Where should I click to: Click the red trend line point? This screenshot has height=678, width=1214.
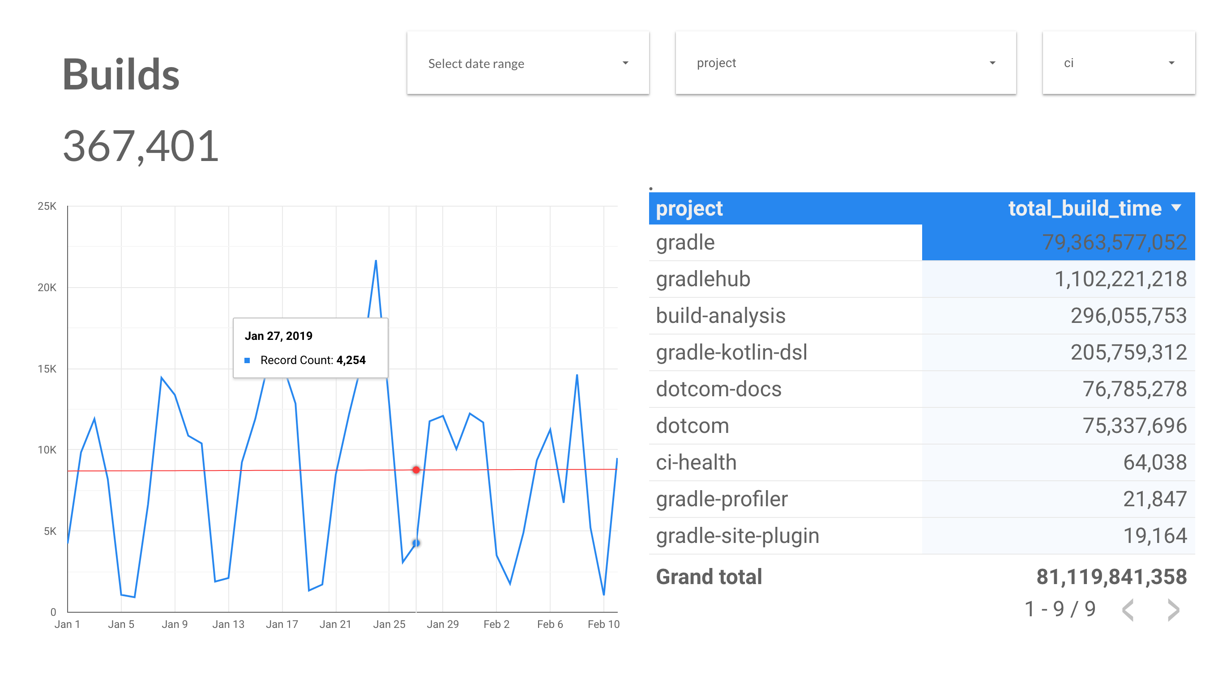tap(416, 470)
